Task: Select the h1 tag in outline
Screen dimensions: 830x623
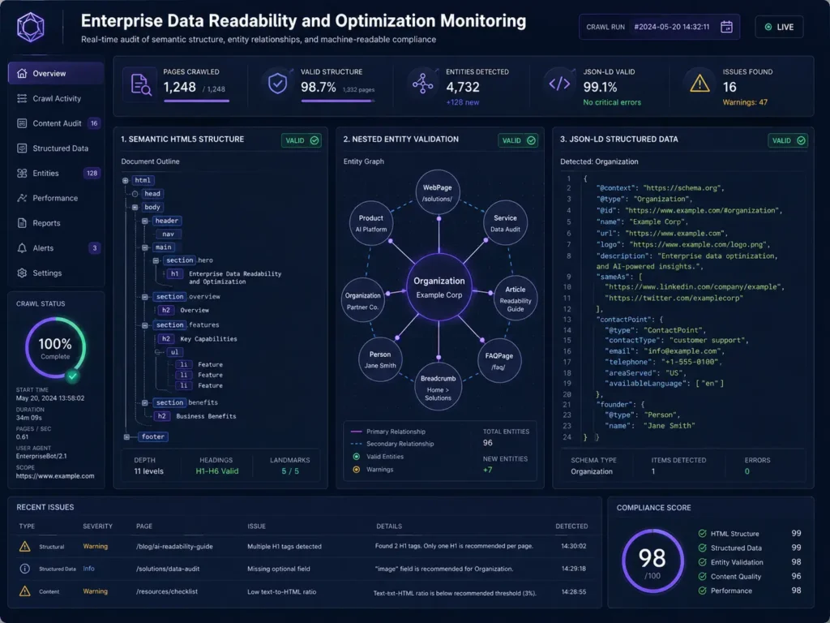Action: (x=175, y=274)
